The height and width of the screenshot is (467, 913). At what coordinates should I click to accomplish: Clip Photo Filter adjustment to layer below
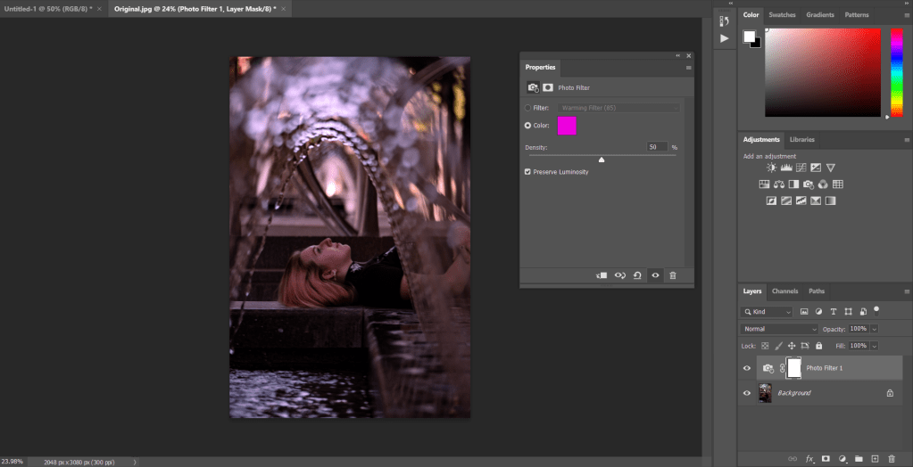point(602,275)
